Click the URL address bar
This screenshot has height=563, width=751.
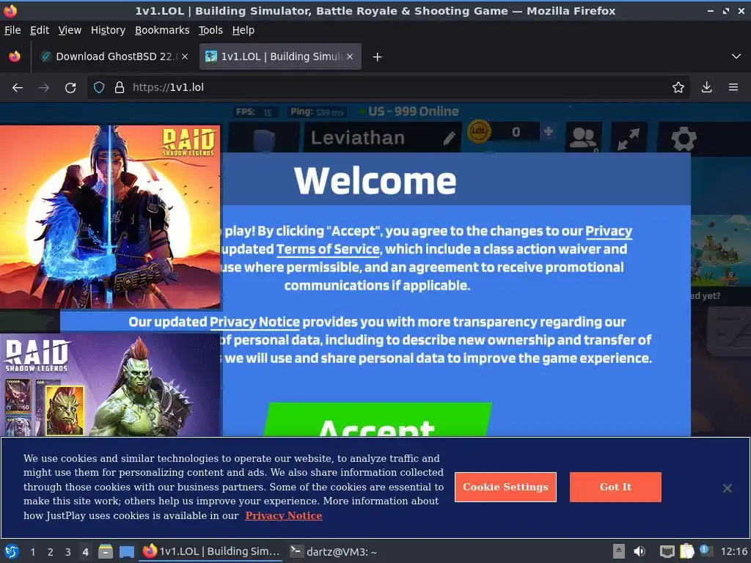tap(388, 88)
